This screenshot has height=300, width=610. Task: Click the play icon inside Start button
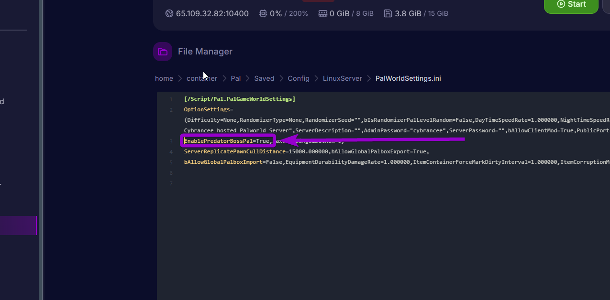click(x=561, y=4)
